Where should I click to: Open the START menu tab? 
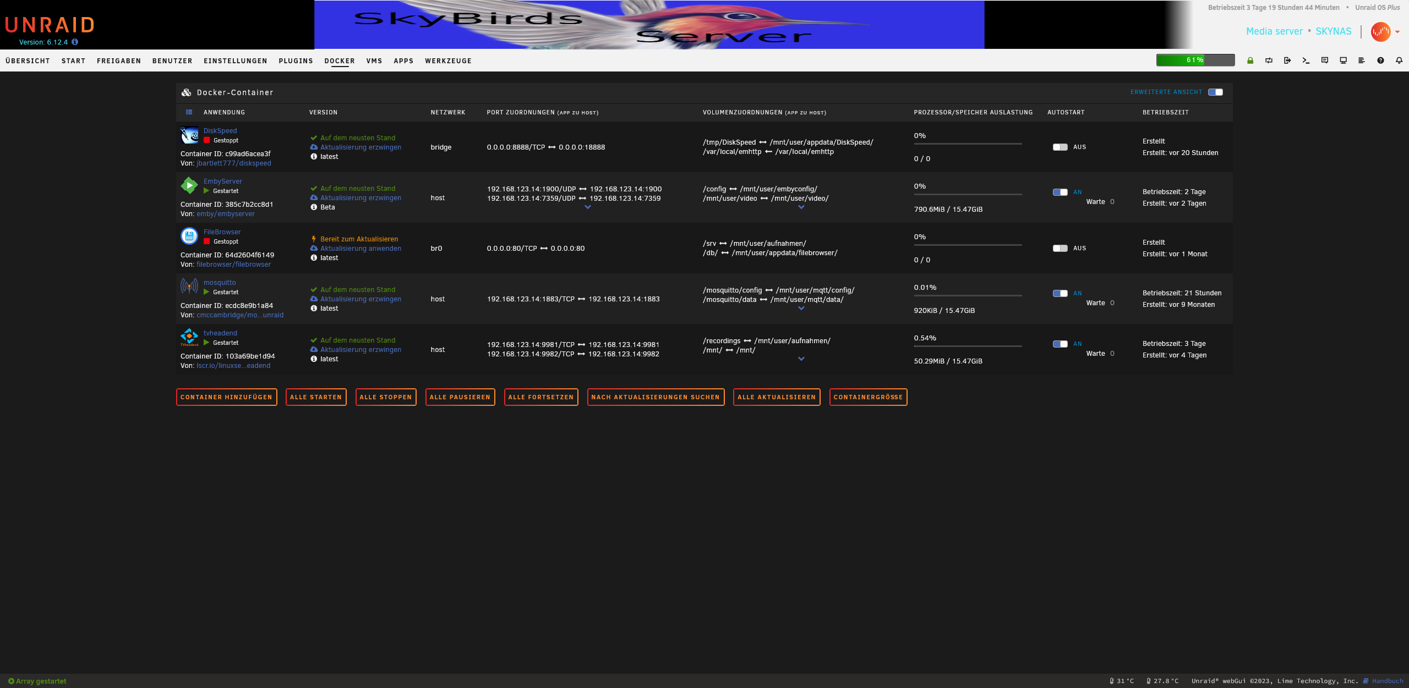tap(73, 61)
